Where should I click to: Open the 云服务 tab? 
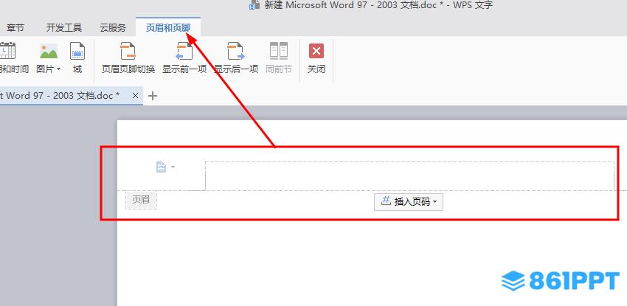coord(113,27)
